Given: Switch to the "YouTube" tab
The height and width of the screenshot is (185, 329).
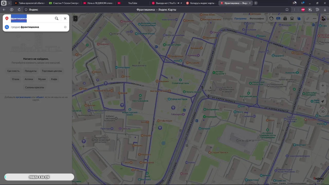Looking at the screenshot, I should [x=132, y=3].
